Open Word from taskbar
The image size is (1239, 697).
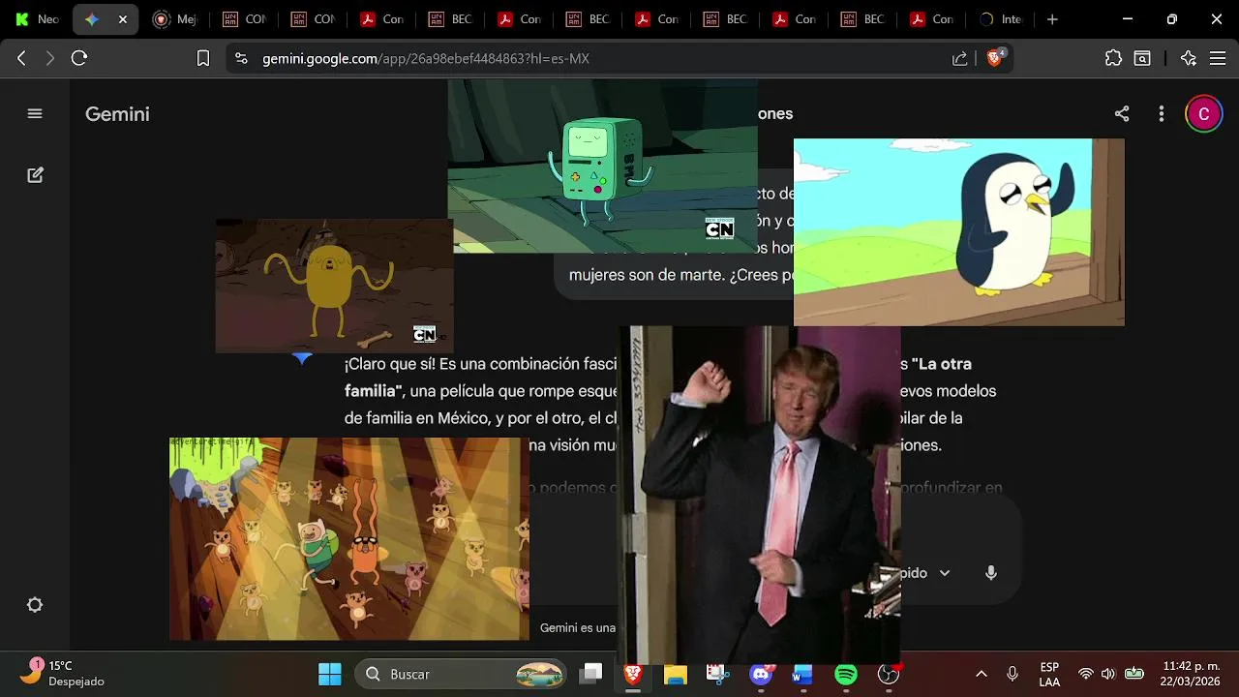tap(802, 674)
